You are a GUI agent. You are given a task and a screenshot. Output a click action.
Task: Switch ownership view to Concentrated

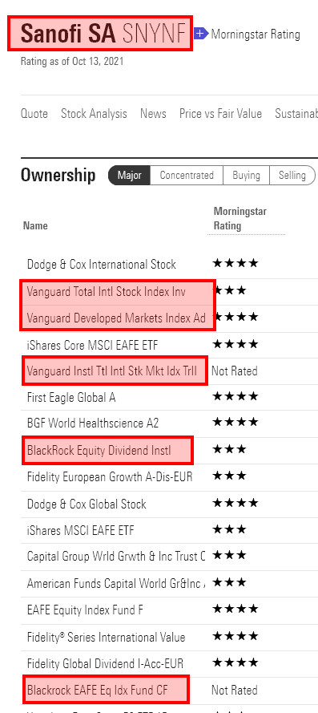187,176
